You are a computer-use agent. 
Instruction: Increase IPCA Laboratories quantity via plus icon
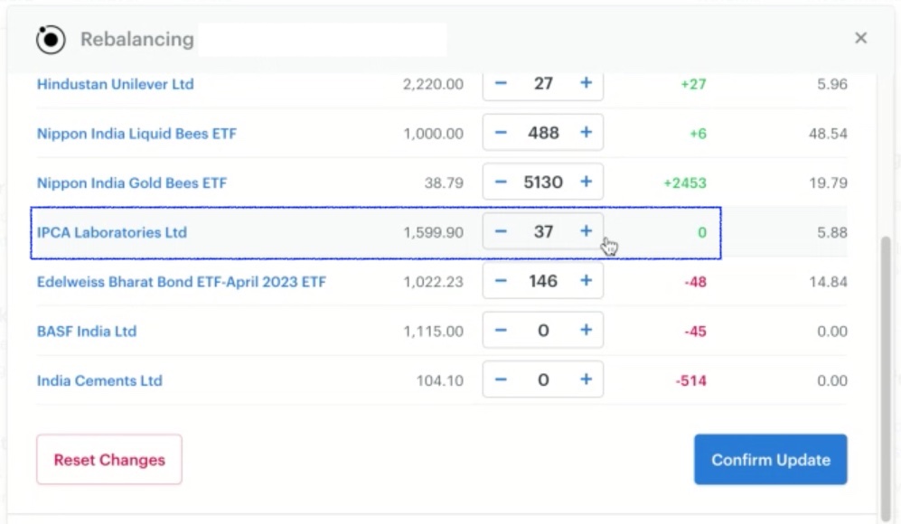pos(586,231)
